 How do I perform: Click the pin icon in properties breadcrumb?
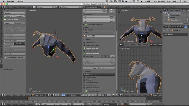pyautogui.click(x=165, y=30)
